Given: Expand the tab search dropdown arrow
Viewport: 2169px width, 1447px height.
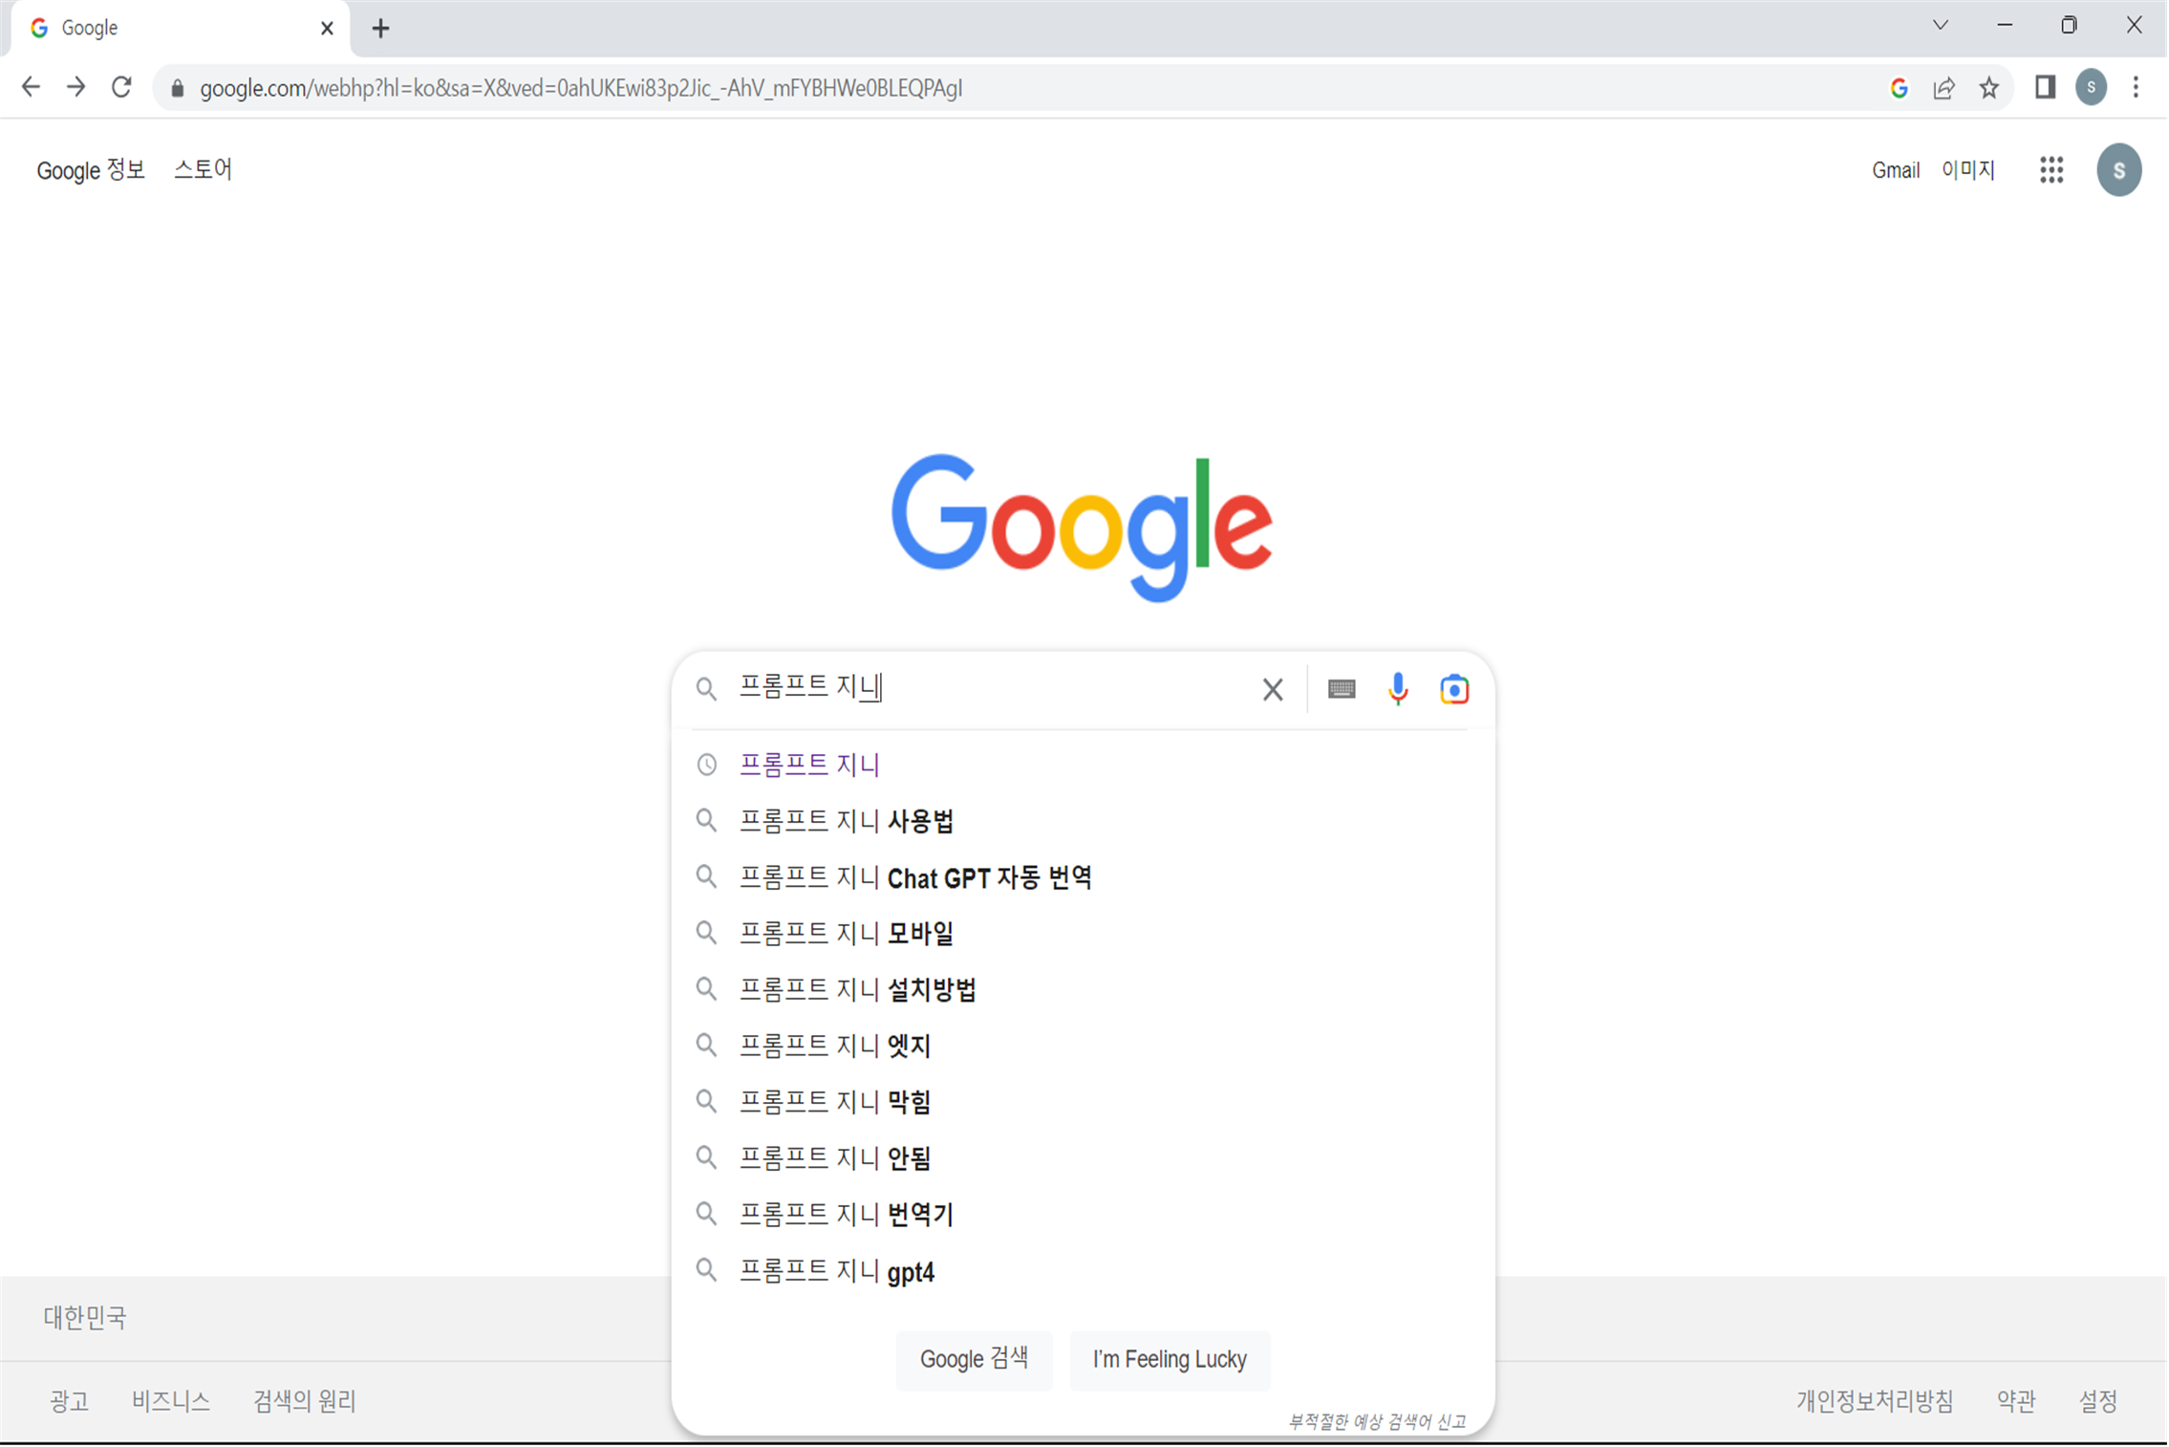Looking at the screenshot, I should click(1940, 25).
